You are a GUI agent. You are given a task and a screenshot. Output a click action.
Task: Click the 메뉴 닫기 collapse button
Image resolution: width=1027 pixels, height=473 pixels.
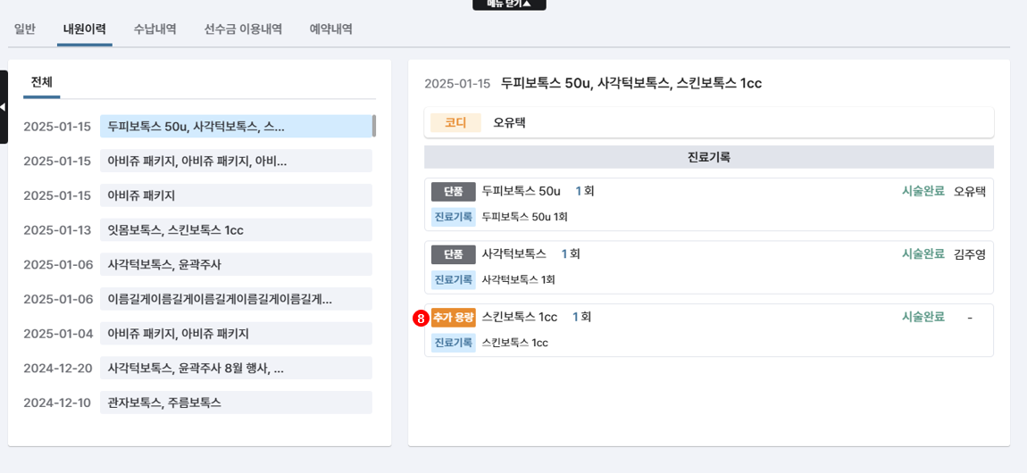click(509, 4)
